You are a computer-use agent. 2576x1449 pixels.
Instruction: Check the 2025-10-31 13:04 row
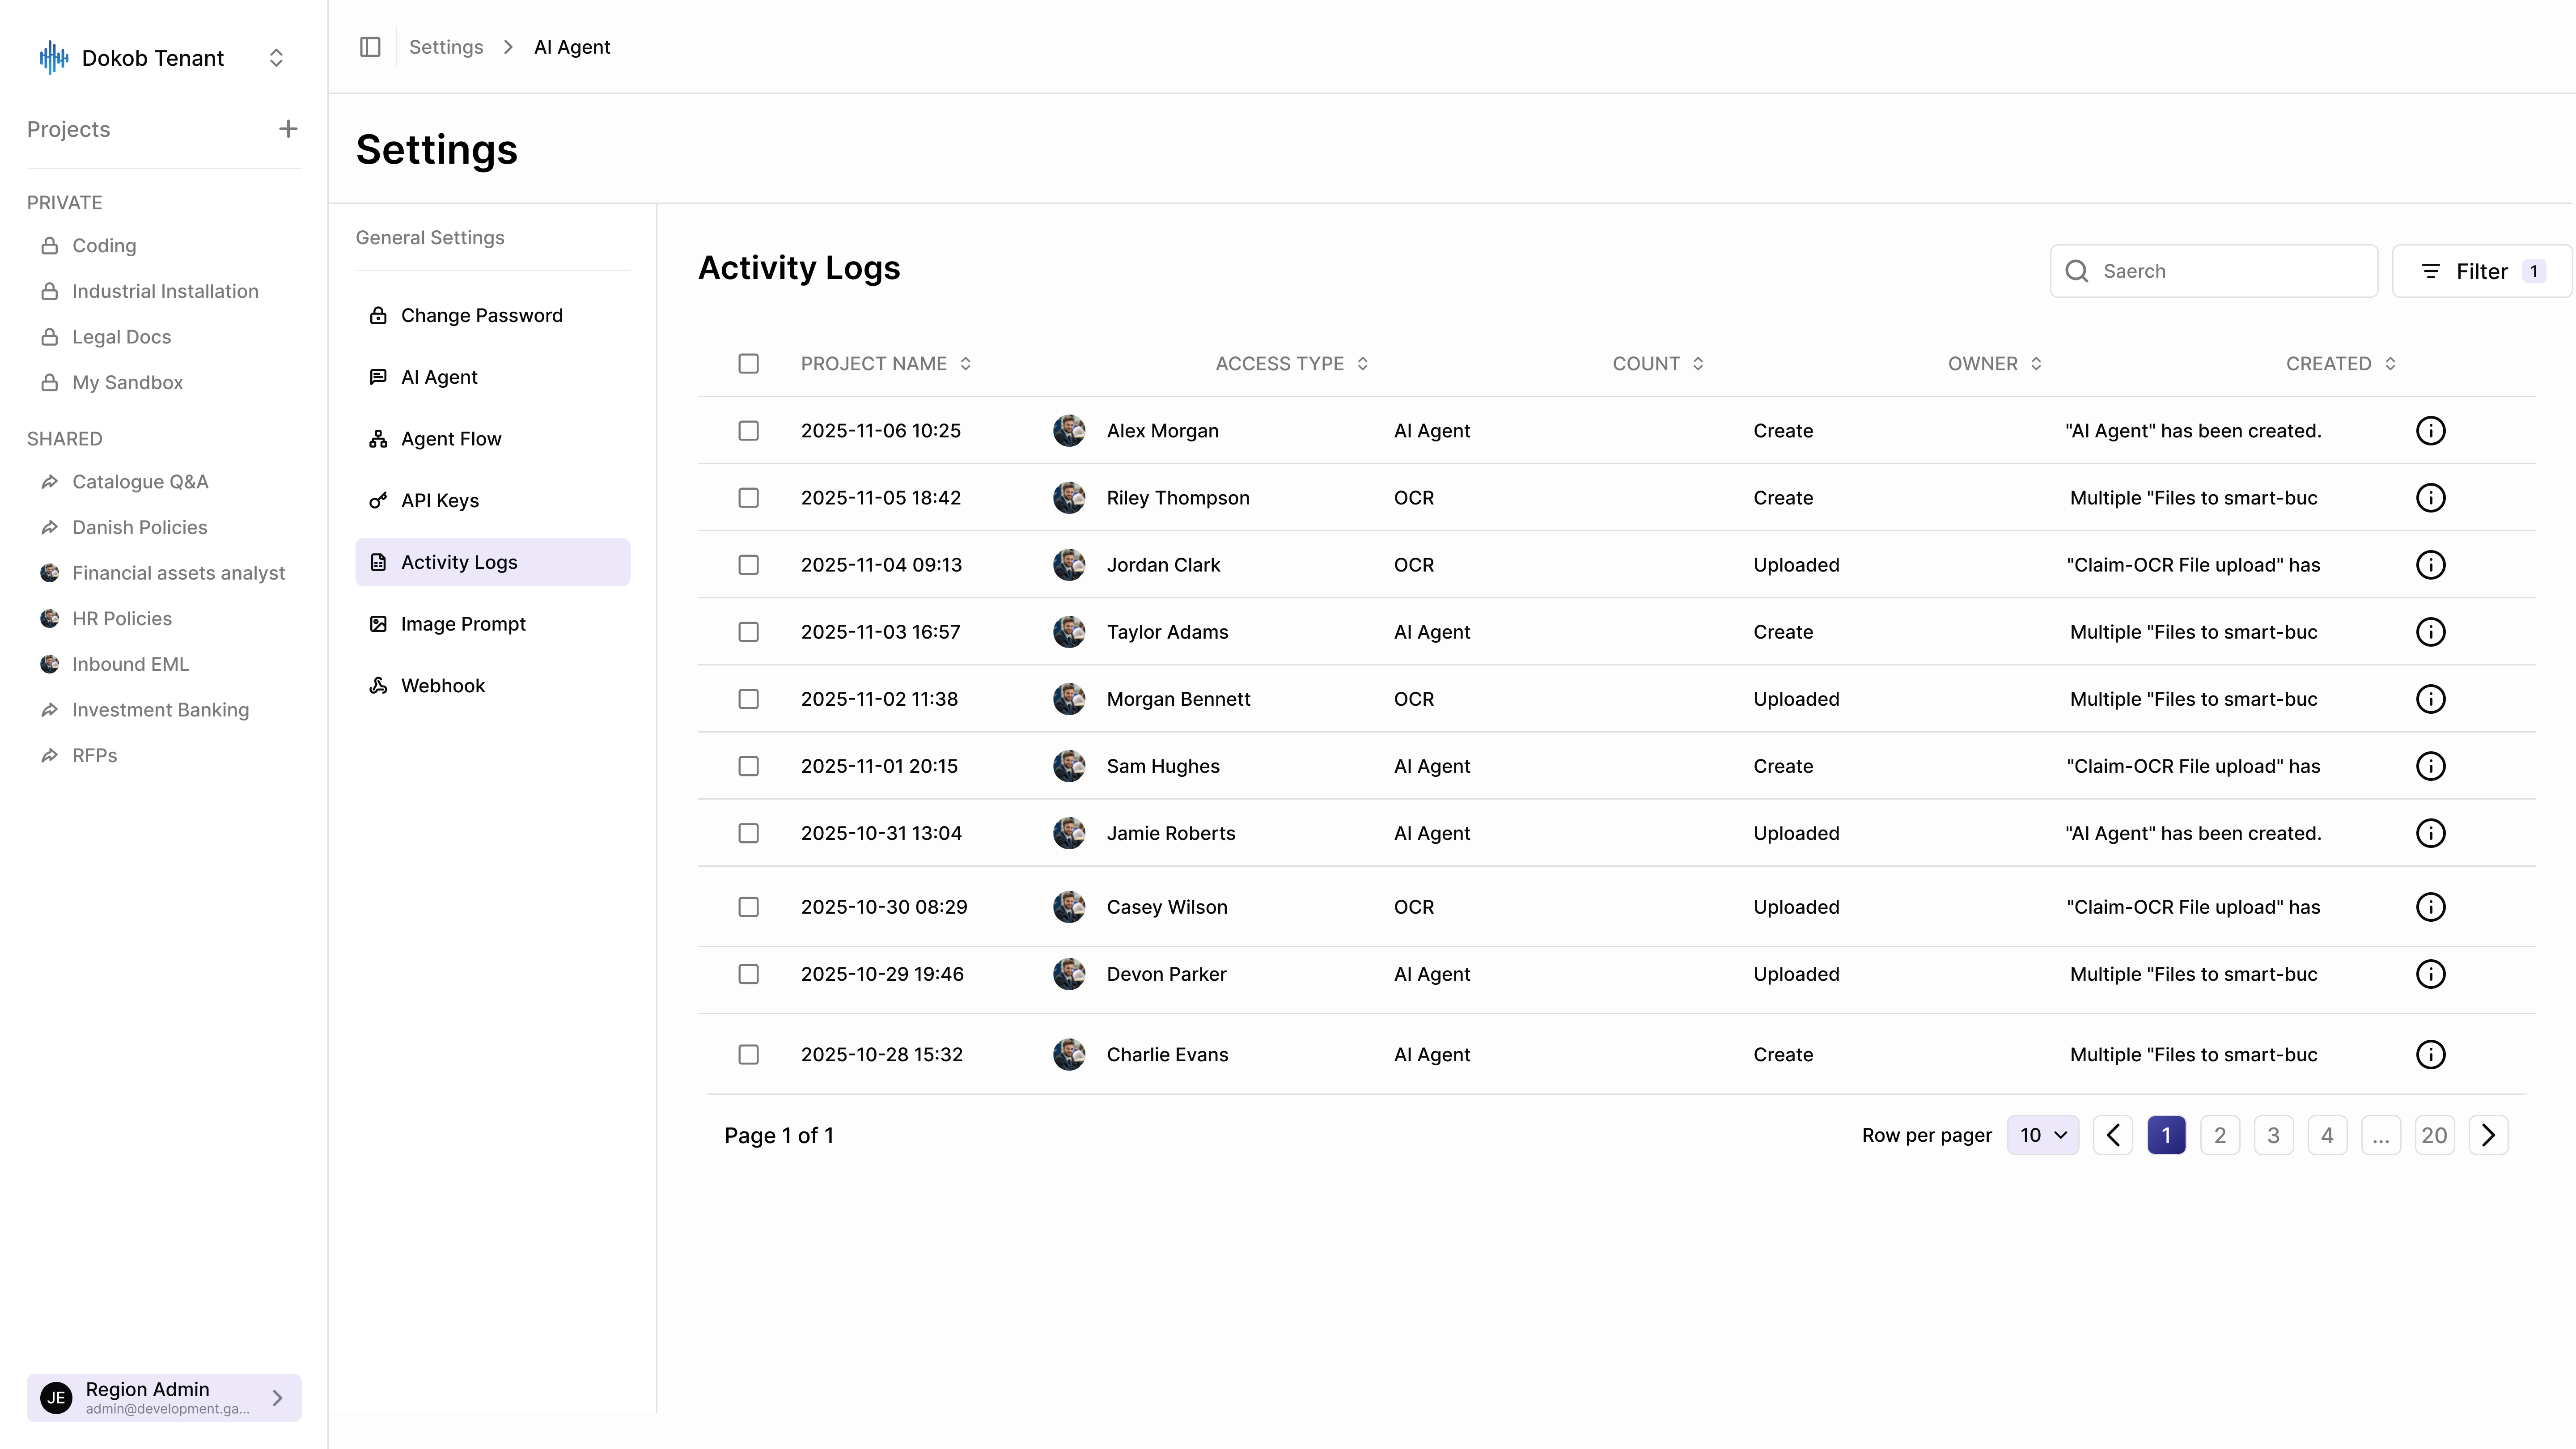tap(748, 833)
